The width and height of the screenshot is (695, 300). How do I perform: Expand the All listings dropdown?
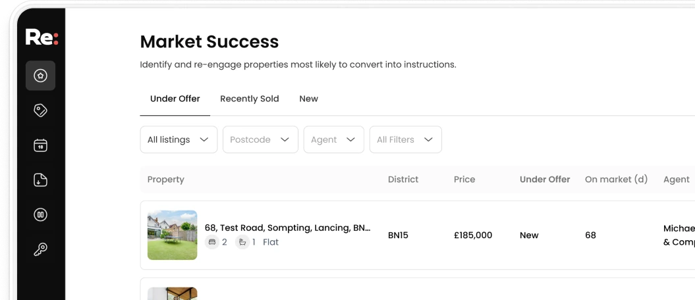(179, 139)
